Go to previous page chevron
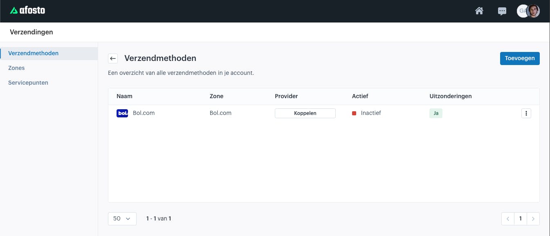Image resolution: width=550 pixels, height=236 pixels. [508, 219]
